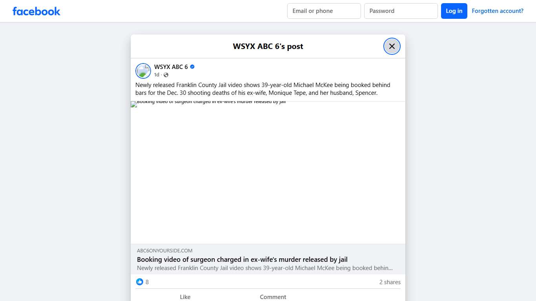This screenshot has height=301, width=536.
Task: View the 8 reactions count
Action: (147, 282)
